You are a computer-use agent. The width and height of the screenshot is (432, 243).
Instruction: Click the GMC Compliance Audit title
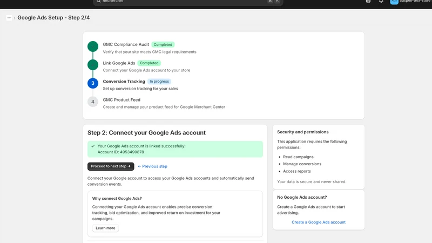[126, 44]
